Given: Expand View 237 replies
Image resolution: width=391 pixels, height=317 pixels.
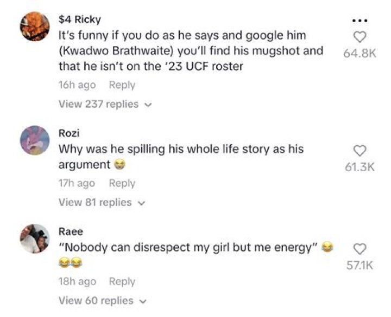Looking at the screenshot, I should pyautogui.click(x=105, y=104).
